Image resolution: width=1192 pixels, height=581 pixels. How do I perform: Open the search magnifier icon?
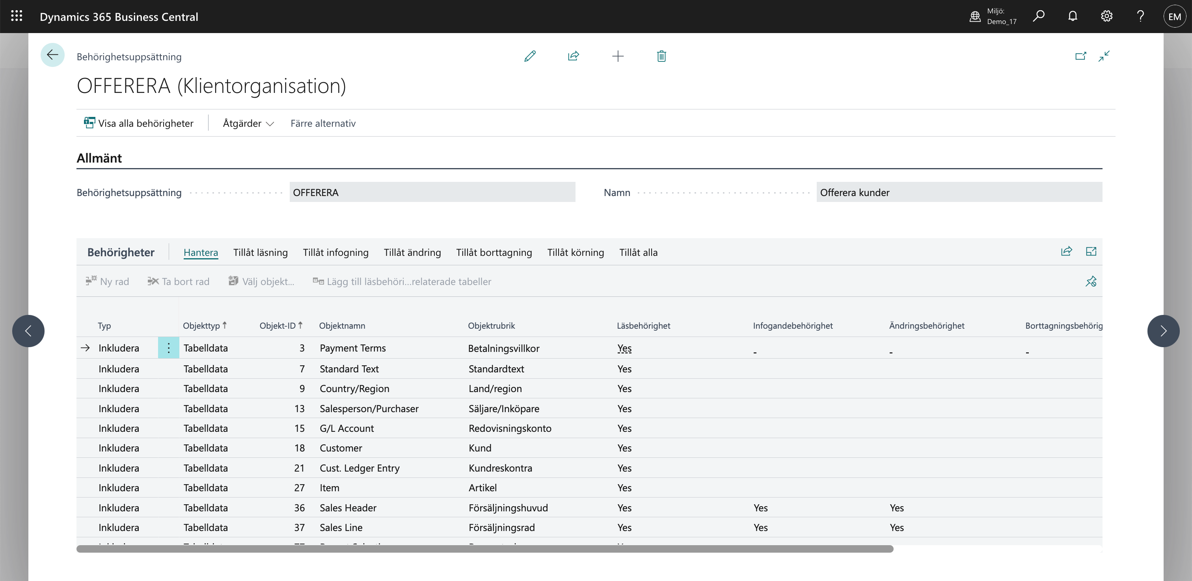[x=1038, y=16]
